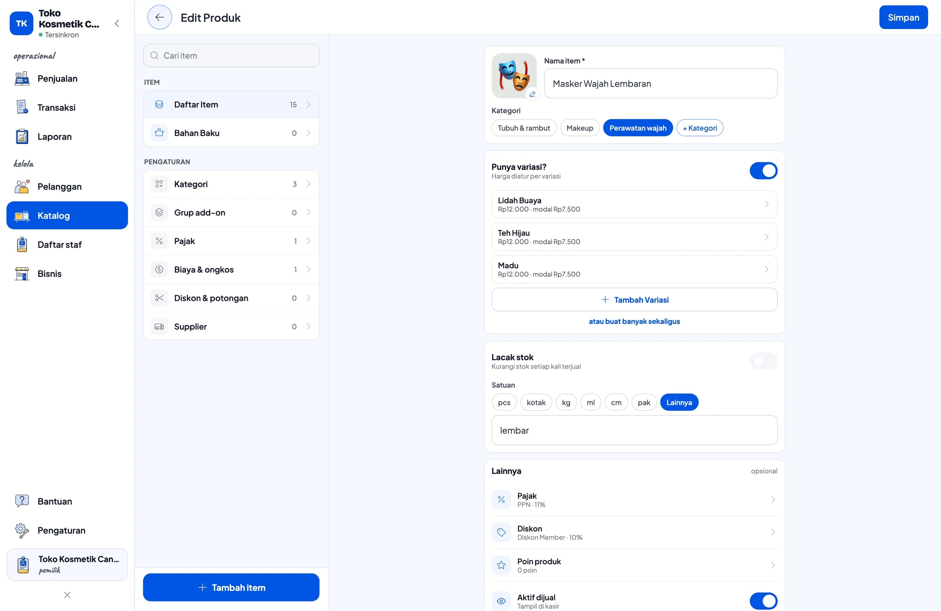The image size is (941, 611).
Task: Click atau buat banyak sekaligus link
Action: coord(634,321)
